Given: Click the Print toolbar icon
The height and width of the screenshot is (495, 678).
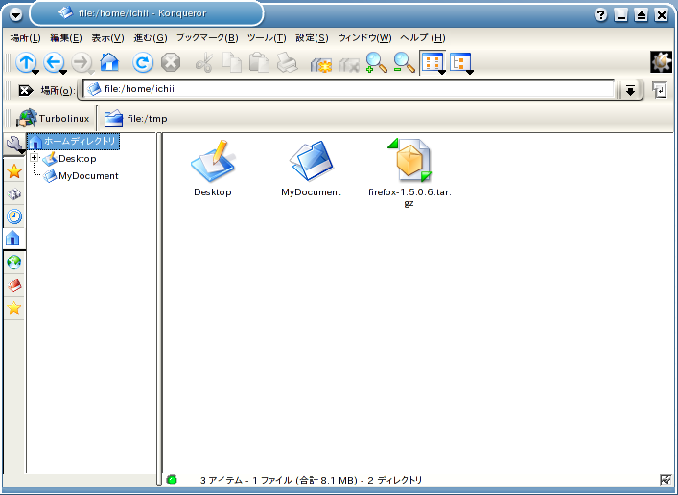Looking at the screenshot, I should [x=287, y=62].
